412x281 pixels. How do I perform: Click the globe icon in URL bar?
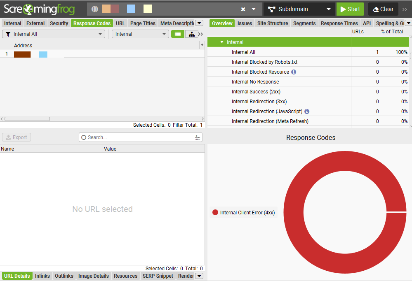(94, 9)
